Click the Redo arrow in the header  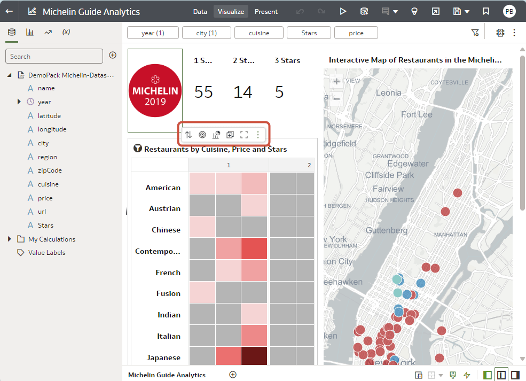pos(321,11)
